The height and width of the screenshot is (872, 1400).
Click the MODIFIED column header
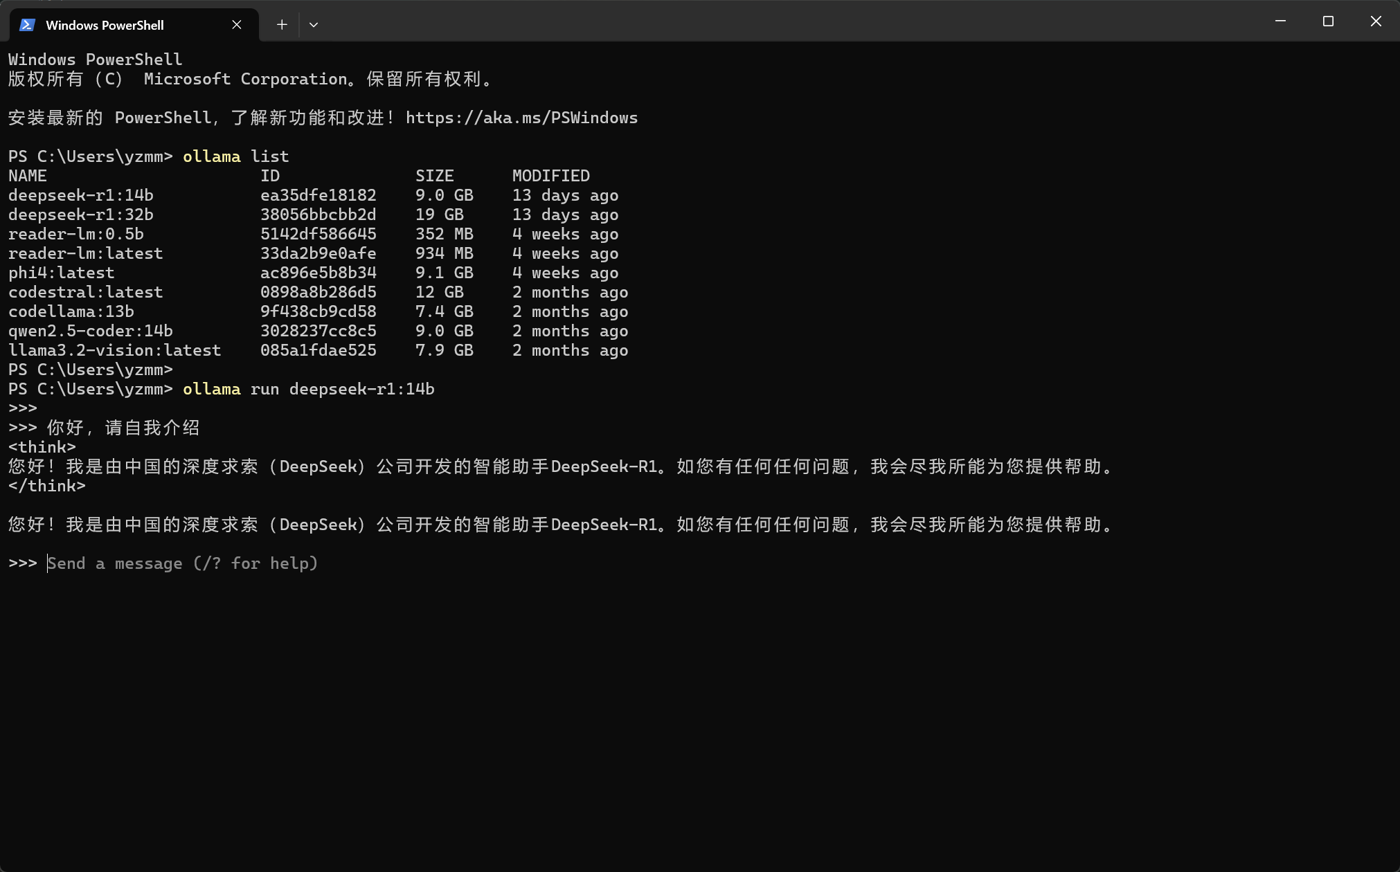(x=551, y=176)
